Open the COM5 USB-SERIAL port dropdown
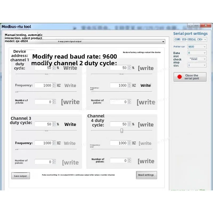 click(x=190, y=39)
